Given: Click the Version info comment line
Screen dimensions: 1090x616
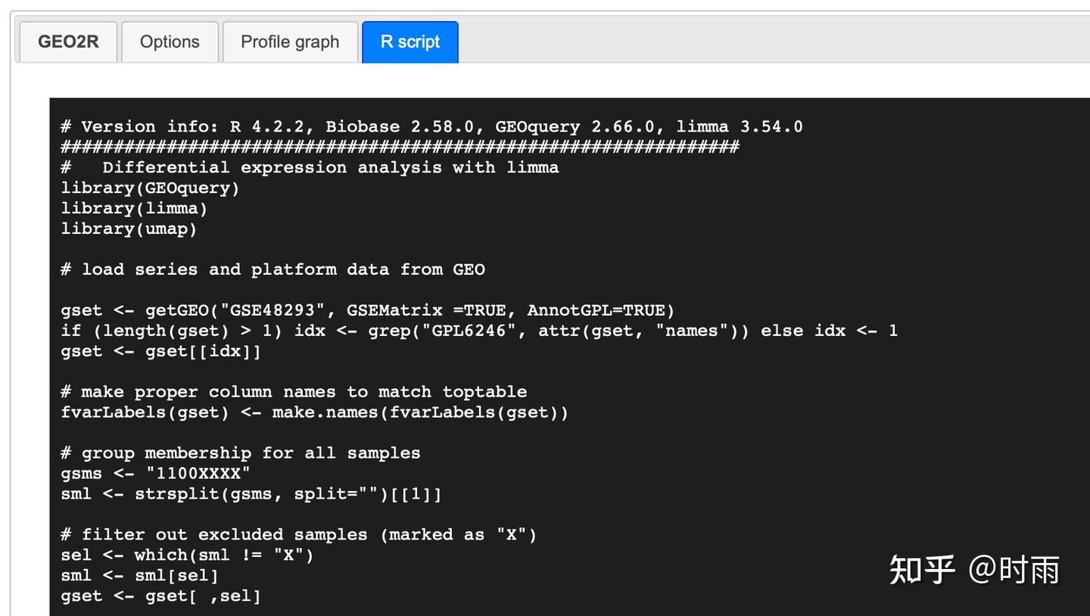Looking at the screenshot, I should 431,126.
